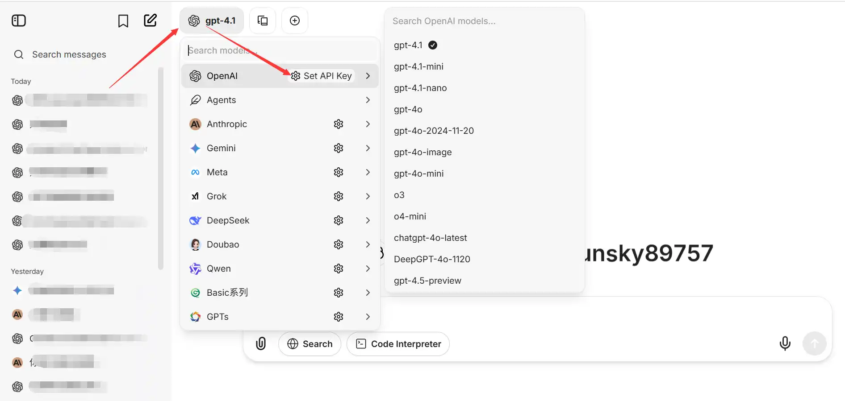Expand the Gemini submenu chevron
845x401 pixels.
point(368,148)
